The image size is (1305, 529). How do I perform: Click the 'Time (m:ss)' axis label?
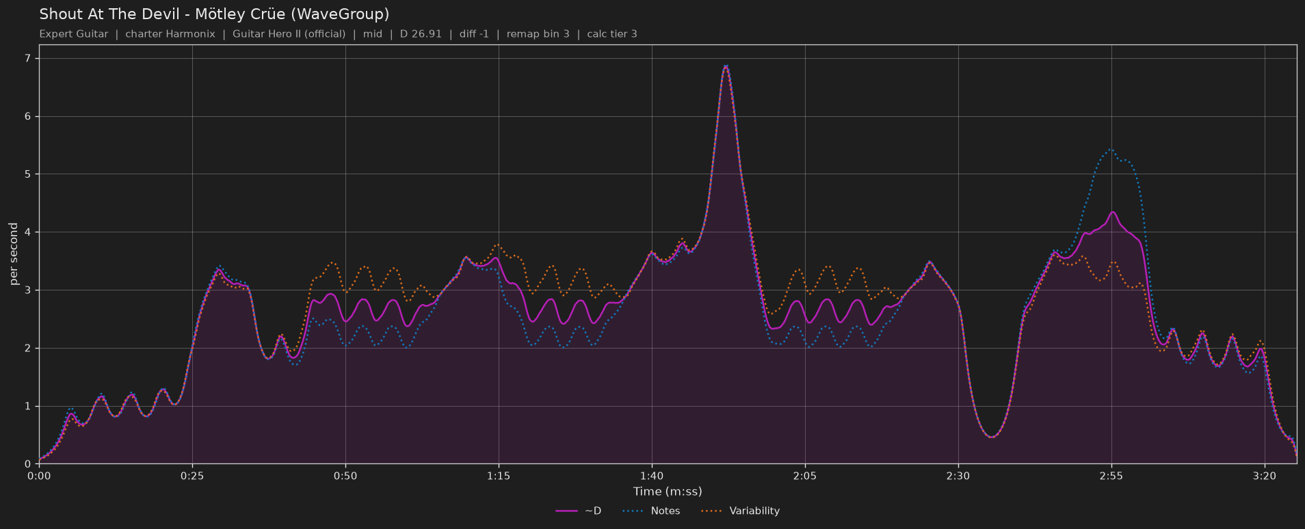[x=668, y=491]
